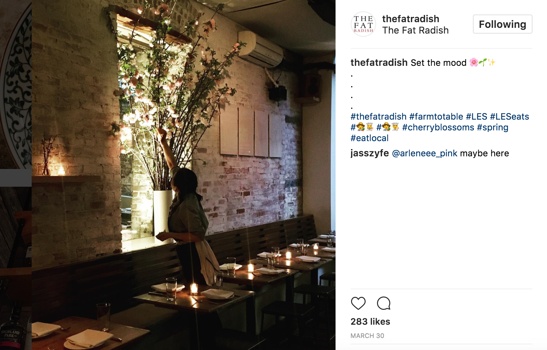Open The Fat Radish profile picture
547x350 pixels.
click(363, 24)
